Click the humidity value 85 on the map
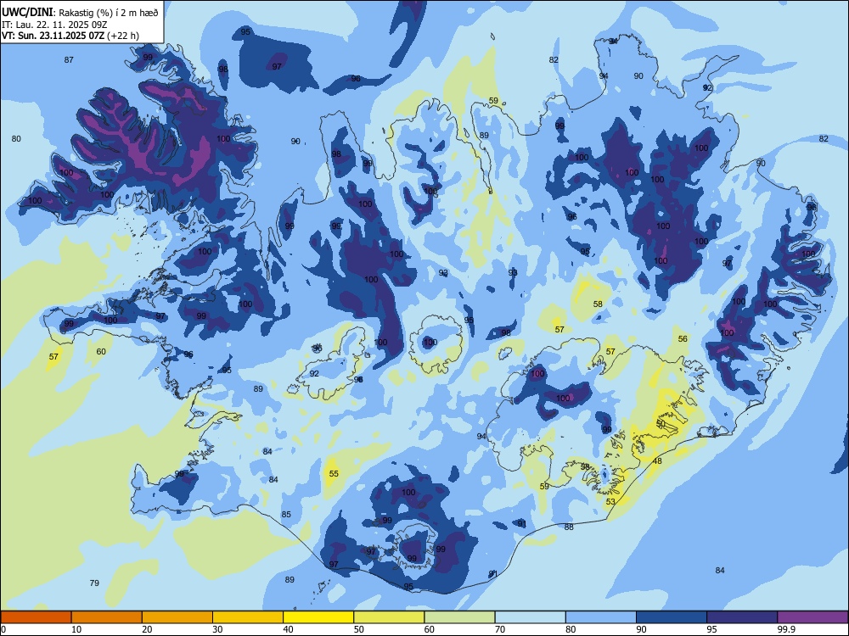This screenshot has width=849, height=636. coord(286,515)
